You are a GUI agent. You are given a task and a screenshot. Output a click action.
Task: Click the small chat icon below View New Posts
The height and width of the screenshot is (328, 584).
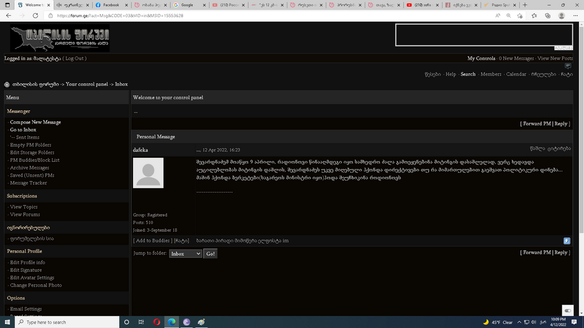click(x=567, y=66)
